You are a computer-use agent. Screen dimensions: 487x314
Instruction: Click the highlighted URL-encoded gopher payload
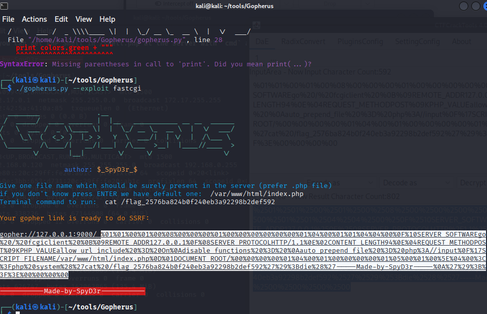coord(243,254)
